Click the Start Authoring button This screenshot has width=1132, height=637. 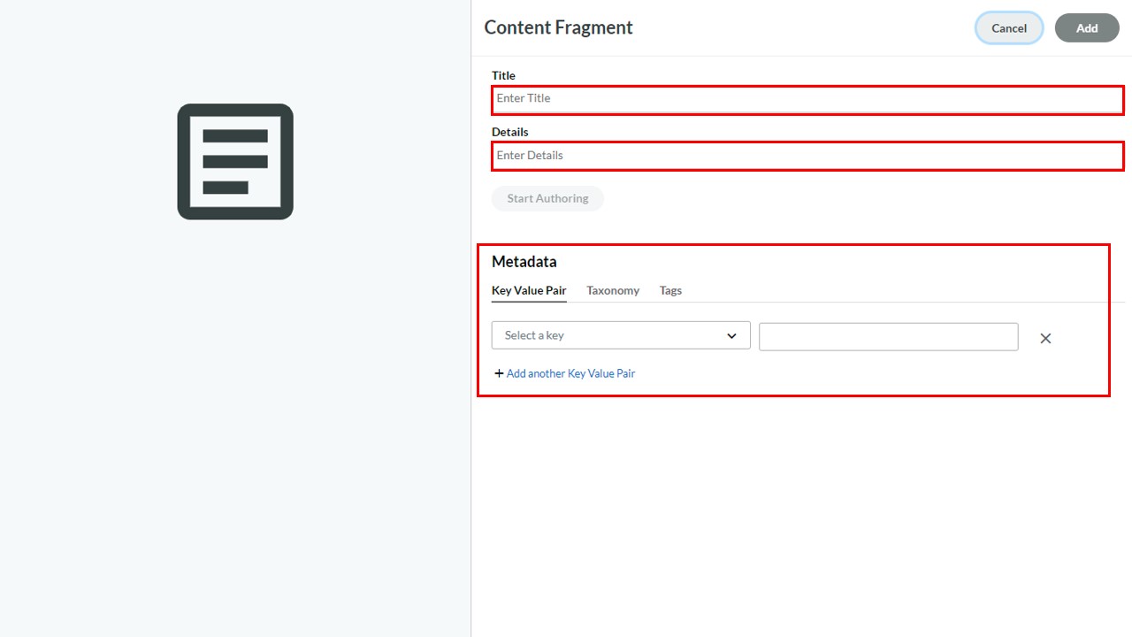click(x=547, y=198)
